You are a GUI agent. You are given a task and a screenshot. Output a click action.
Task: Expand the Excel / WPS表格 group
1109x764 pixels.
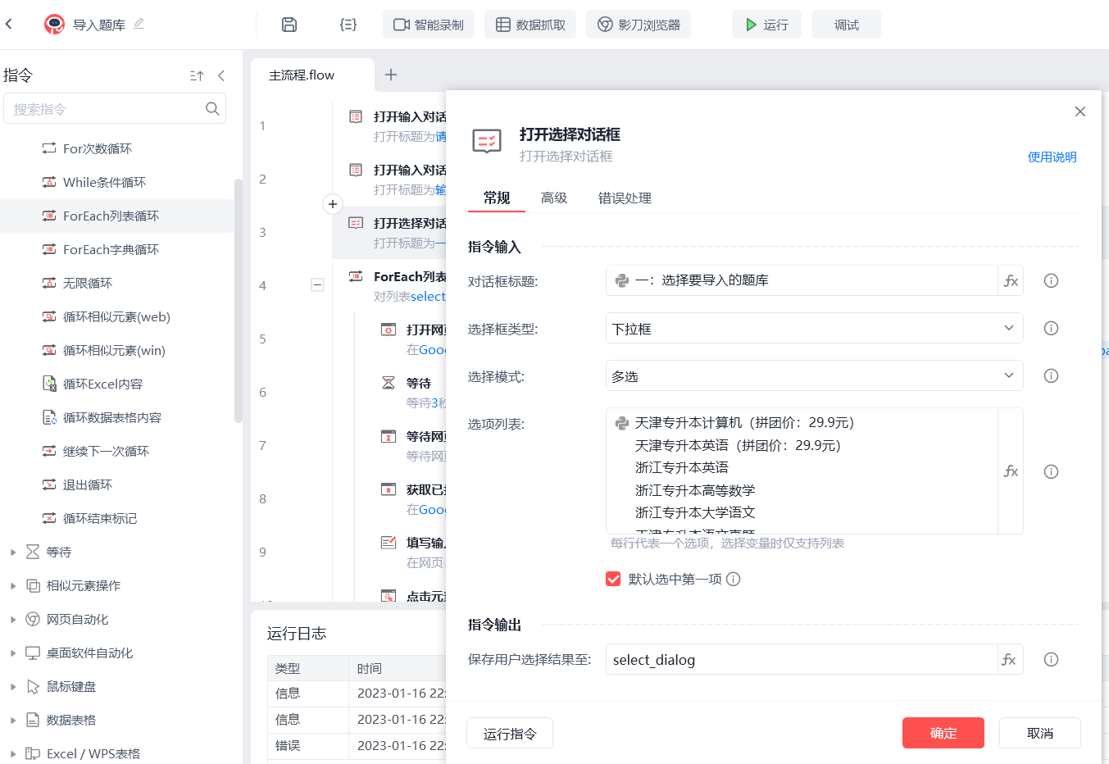coord(13,754)
